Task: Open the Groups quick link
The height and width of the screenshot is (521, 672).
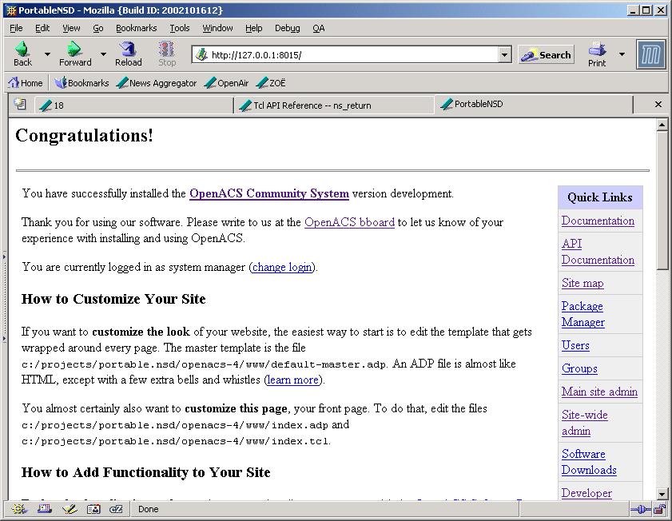Action: coord(579,368)
